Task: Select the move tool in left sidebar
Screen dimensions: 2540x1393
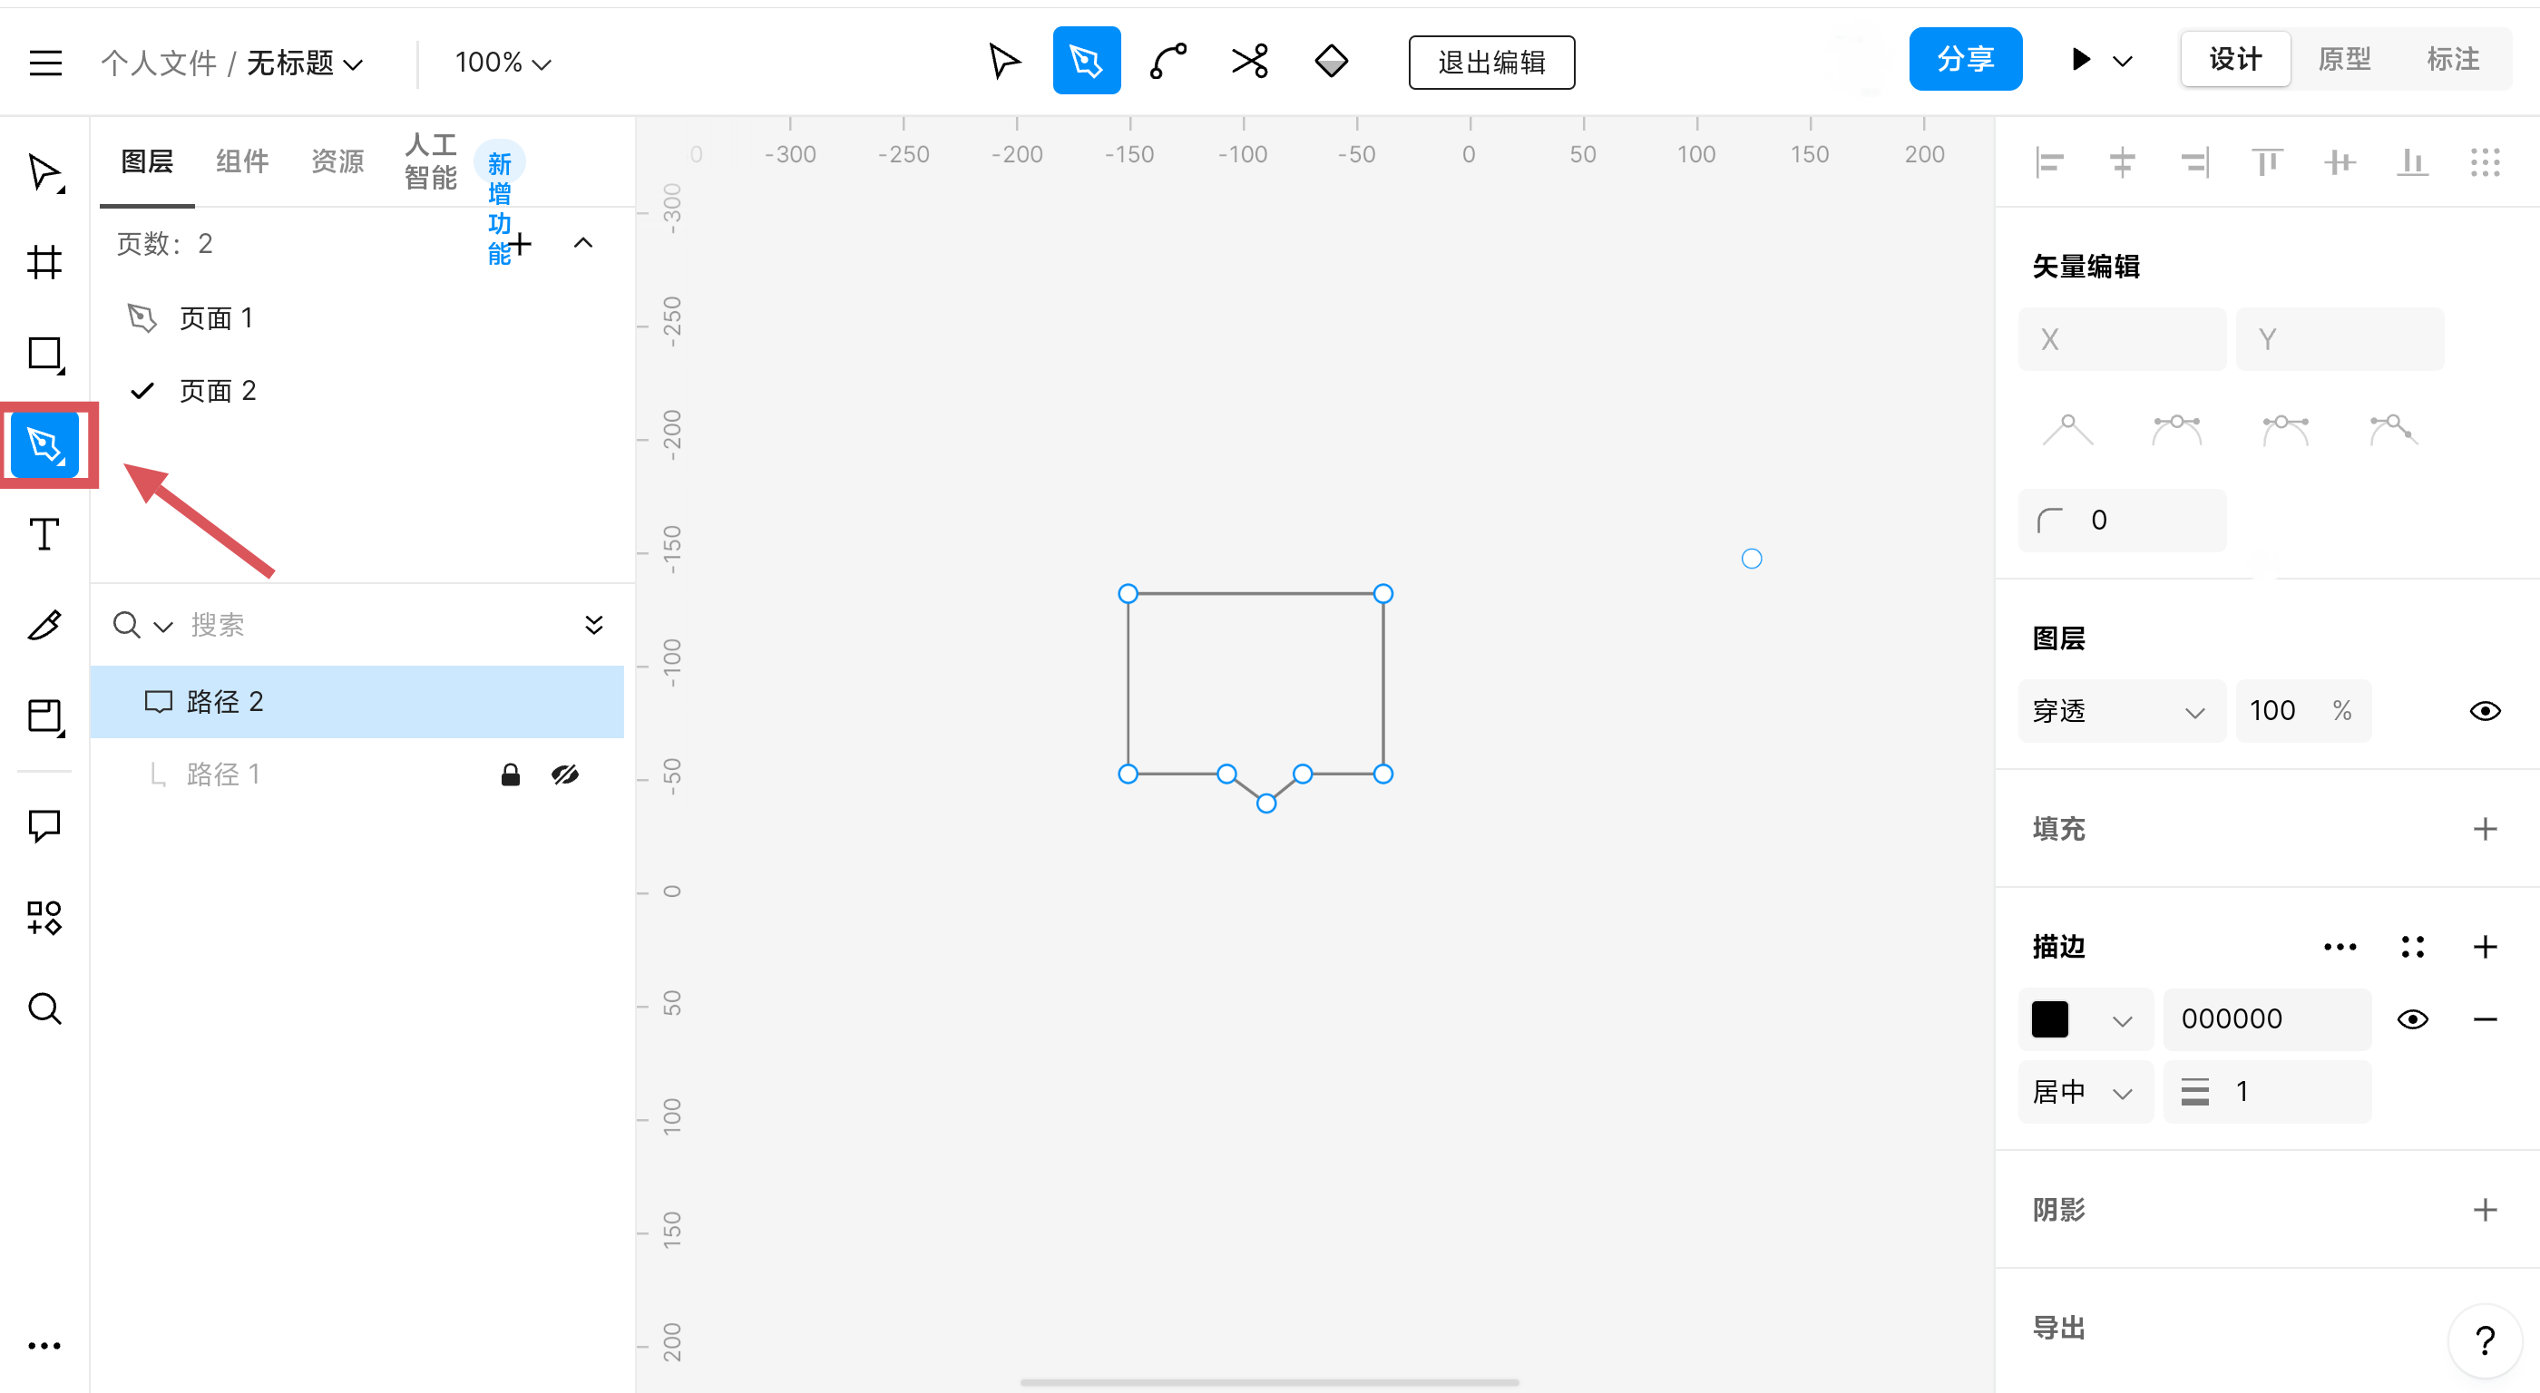Action: [x=45, y=173]
